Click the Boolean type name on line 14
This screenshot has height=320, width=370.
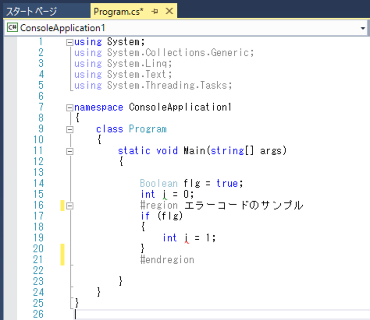point(159,183)
